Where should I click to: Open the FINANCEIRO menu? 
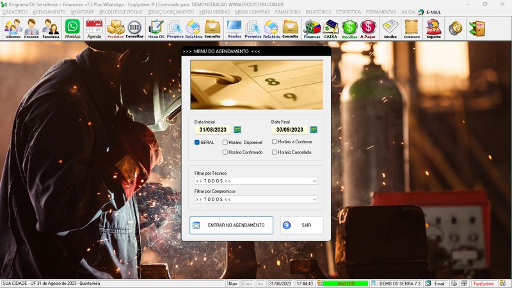pos(287,12)
